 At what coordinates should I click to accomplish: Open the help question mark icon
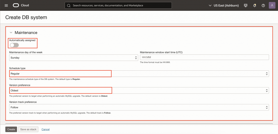[263, 5]
